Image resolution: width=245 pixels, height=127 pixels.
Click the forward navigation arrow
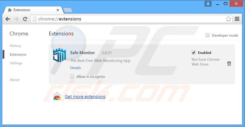[16, 19]
